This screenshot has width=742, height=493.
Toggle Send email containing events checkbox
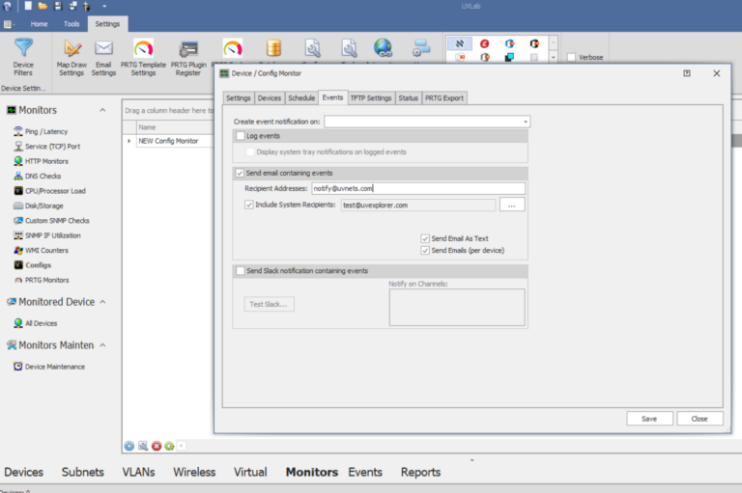point(240,173)
